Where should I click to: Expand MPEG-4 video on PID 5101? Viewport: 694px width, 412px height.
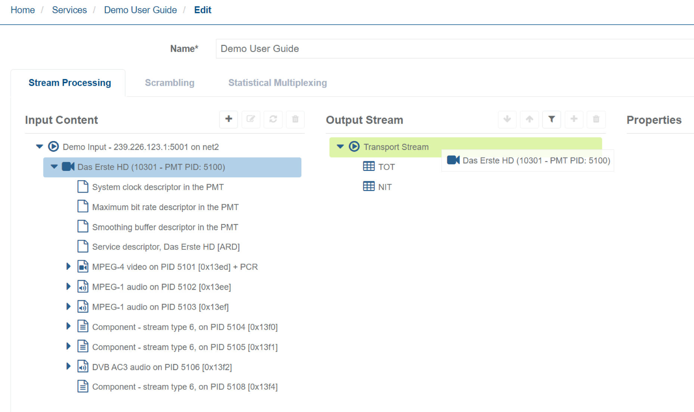(68, 266)
